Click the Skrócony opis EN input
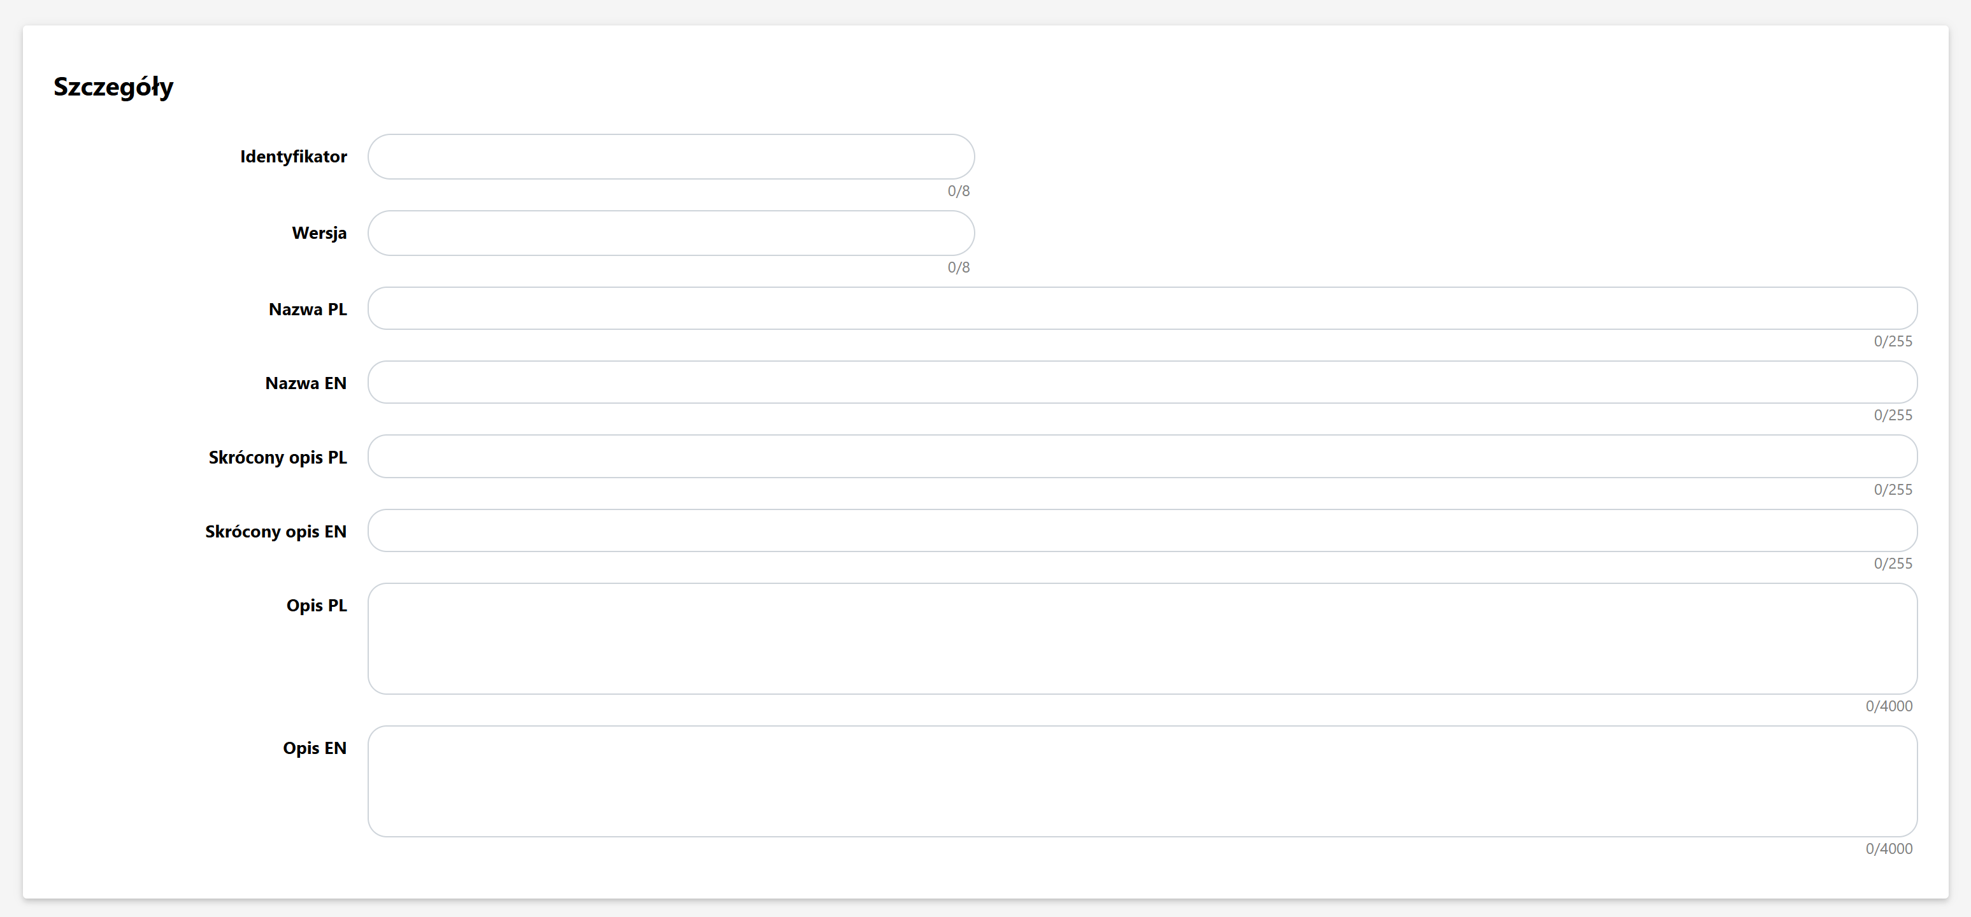 tap(1142, 530)
